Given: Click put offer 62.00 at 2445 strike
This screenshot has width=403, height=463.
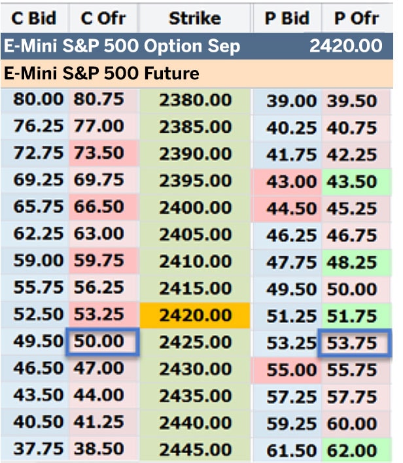Looking at the screenshot, I should pyautogui.click(x=355, y=451).
